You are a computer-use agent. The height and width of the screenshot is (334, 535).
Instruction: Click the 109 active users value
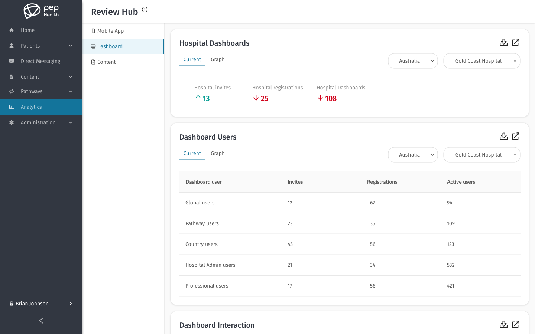click(x=451, y=223)
